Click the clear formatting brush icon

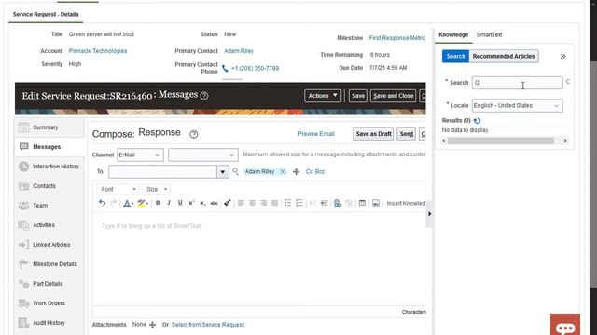point(228,203)
